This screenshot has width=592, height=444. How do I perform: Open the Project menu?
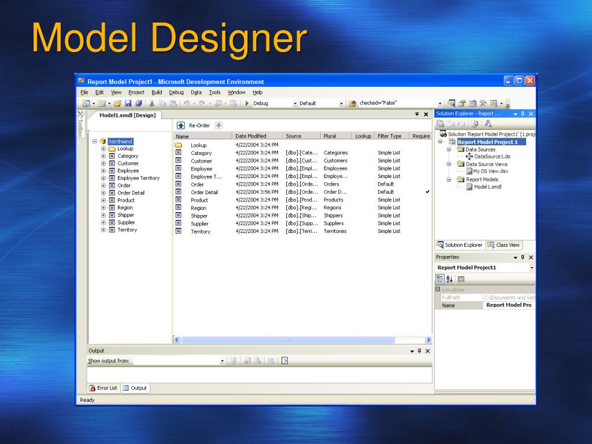tap(136, 92)
